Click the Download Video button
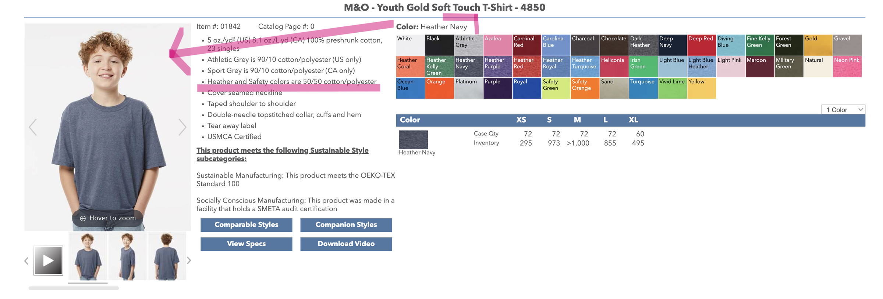 (346, 244)
